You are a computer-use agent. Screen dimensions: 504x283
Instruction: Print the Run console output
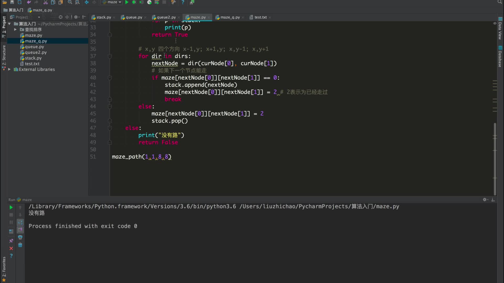click(20, 237)
